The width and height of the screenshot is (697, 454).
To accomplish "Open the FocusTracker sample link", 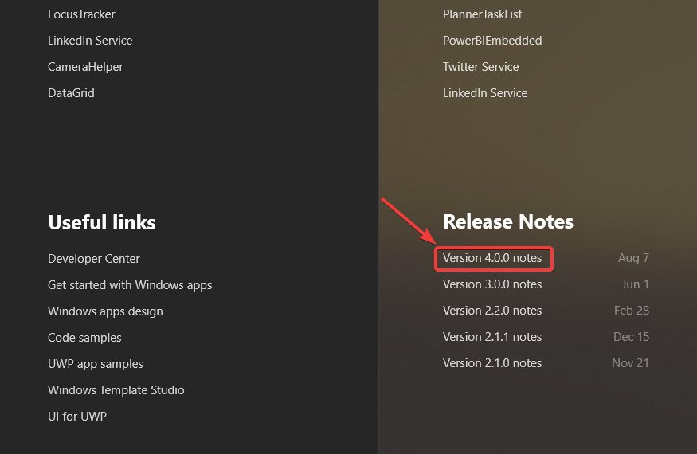I will tap(81, 14).
